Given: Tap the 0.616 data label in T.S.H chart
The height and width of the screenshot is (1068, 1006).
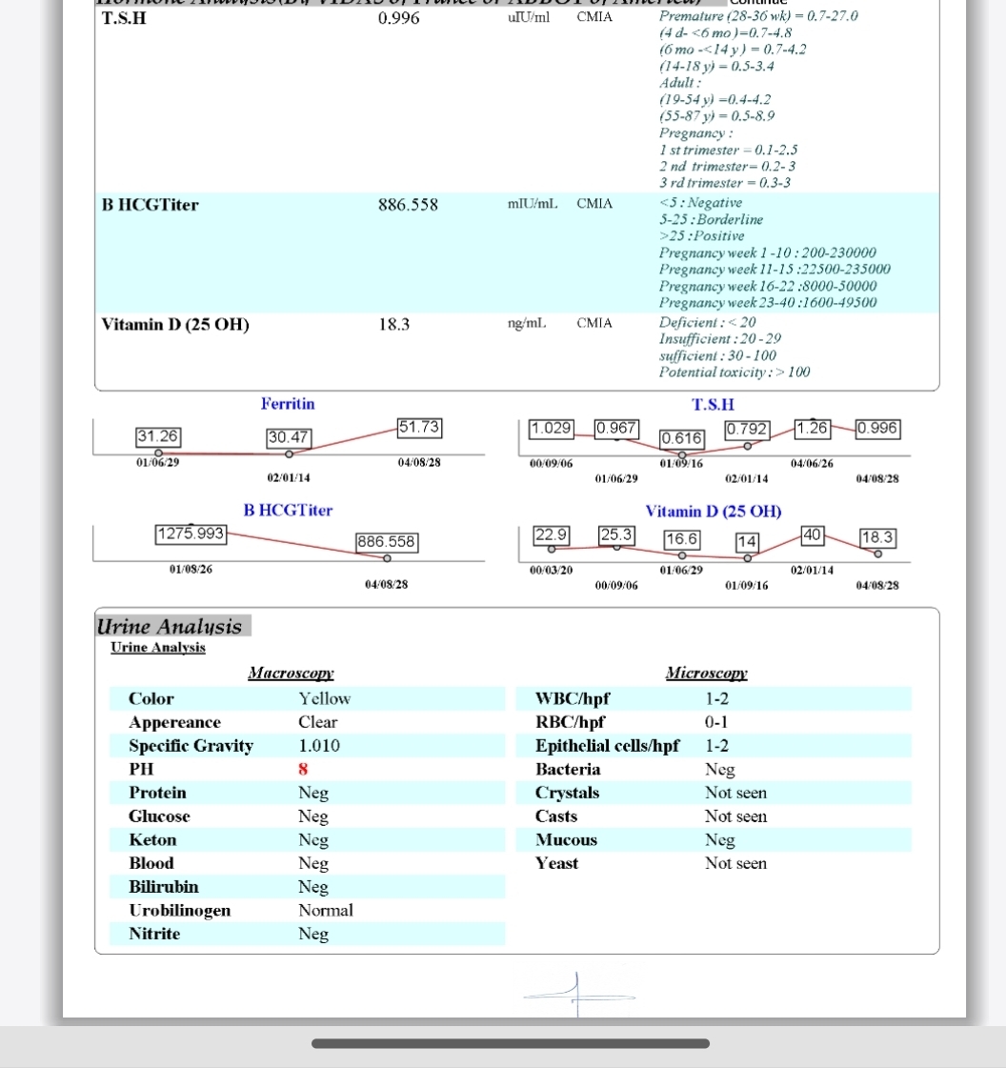Looking at the screenshot, I should point(682,439).
